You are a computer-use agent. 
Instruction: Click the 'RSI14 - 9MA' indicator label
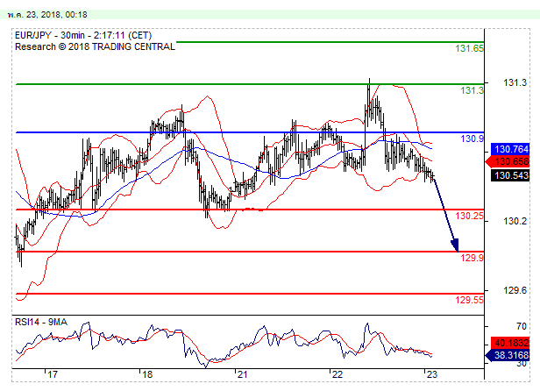pos(41,322)
